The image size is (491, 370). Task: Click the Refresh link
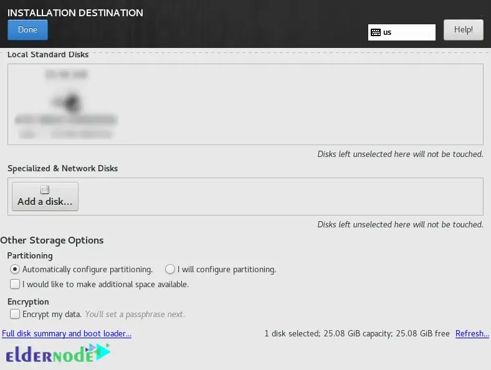472,334
